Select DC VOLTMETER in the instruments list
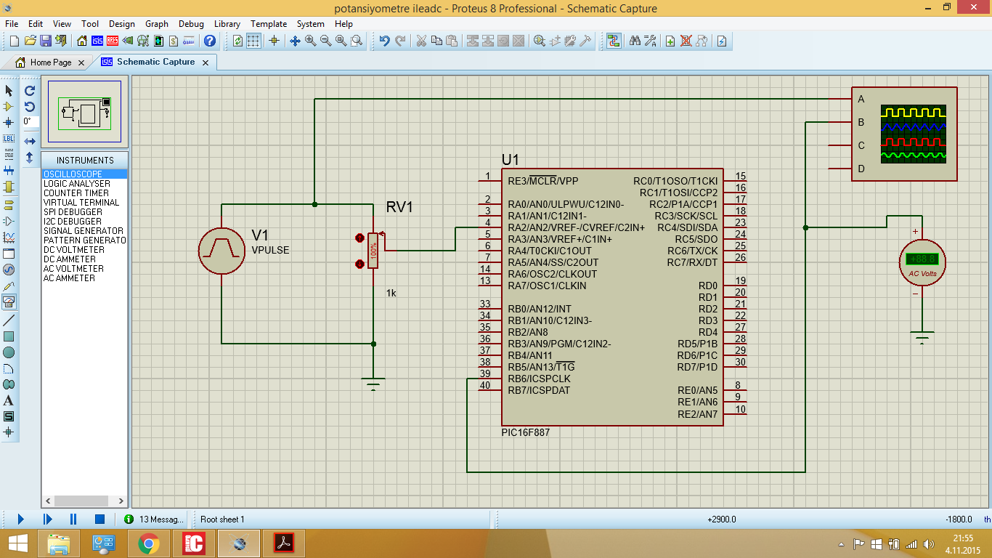Viewport: 992px width, 558px height. 84,250
